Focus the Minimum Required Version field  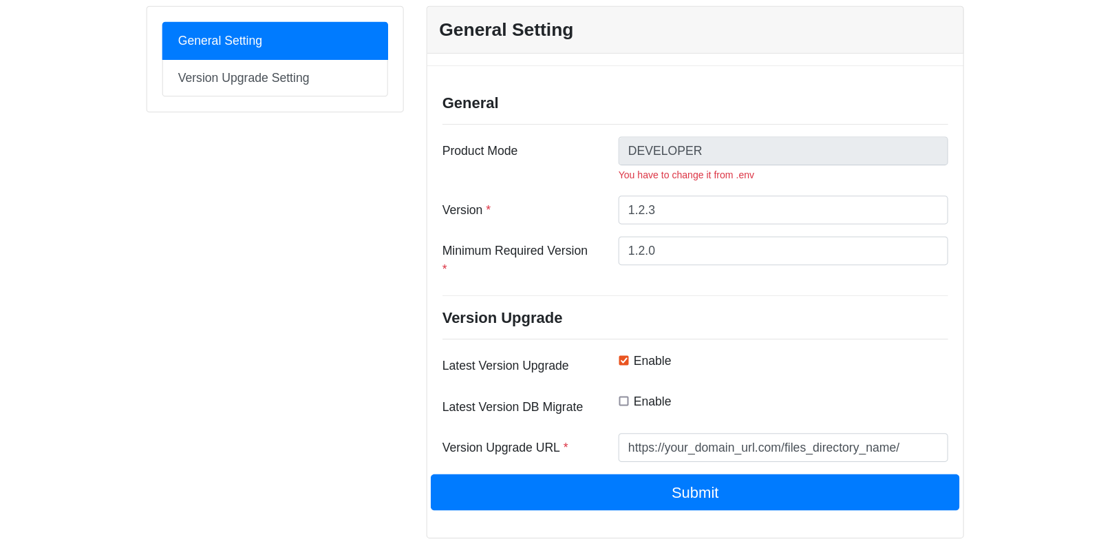pyautogui.click(x=782, y=251)
